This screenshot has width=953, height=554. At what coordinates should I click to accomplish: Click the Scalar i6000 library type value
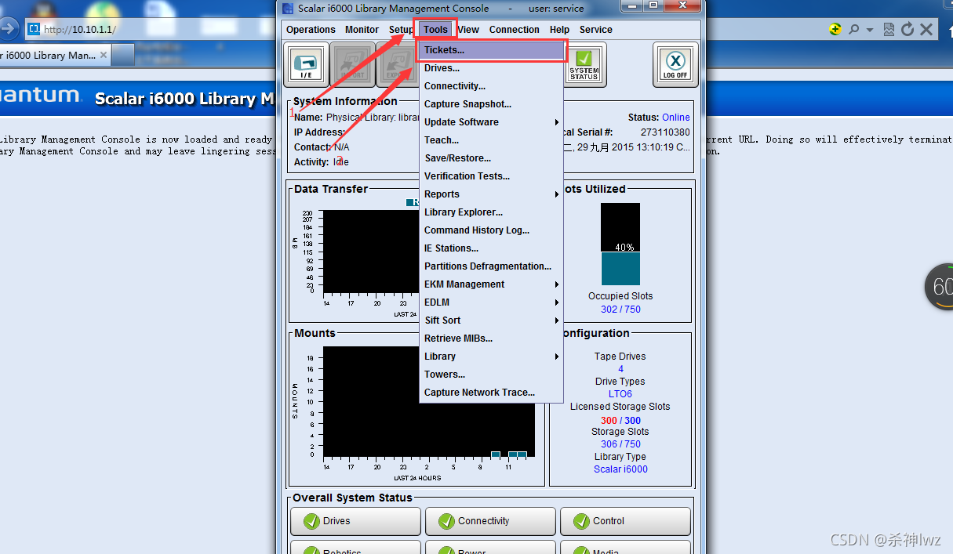pos(620,469)
